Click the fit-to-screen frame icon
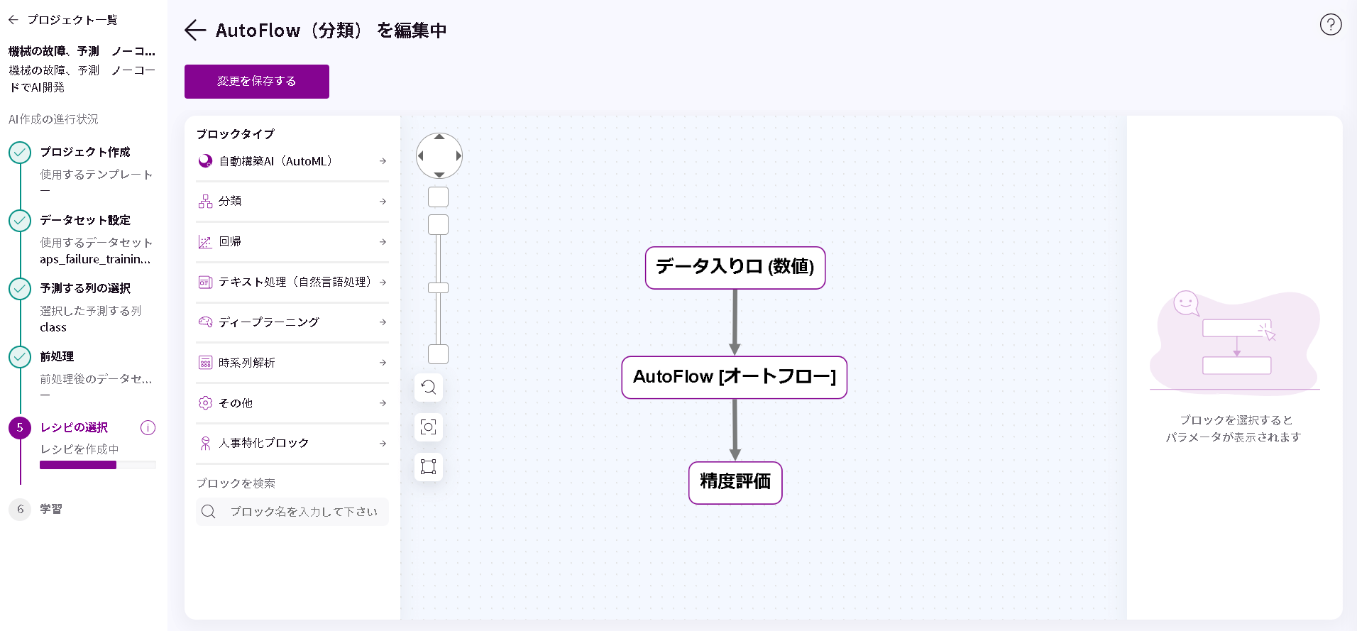The image size is (1357, 631). 429,467
